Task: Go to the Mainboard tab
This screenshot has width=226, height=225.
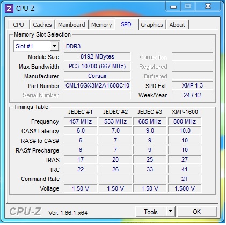Action: point(71,25)
